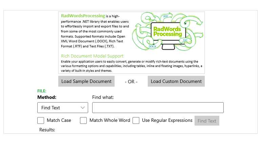Enable the Match Whole Word checkbox
The width and height of the screenshot is (261, 154).
83,120
